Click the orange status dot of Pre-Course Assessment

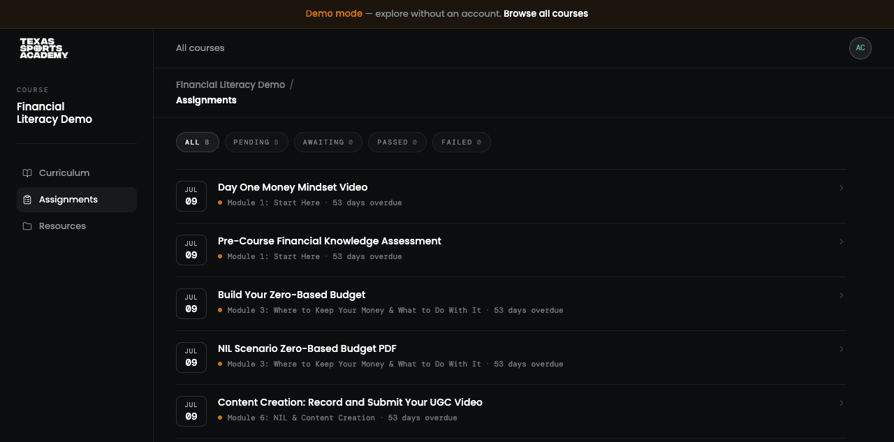coord(220,256)
